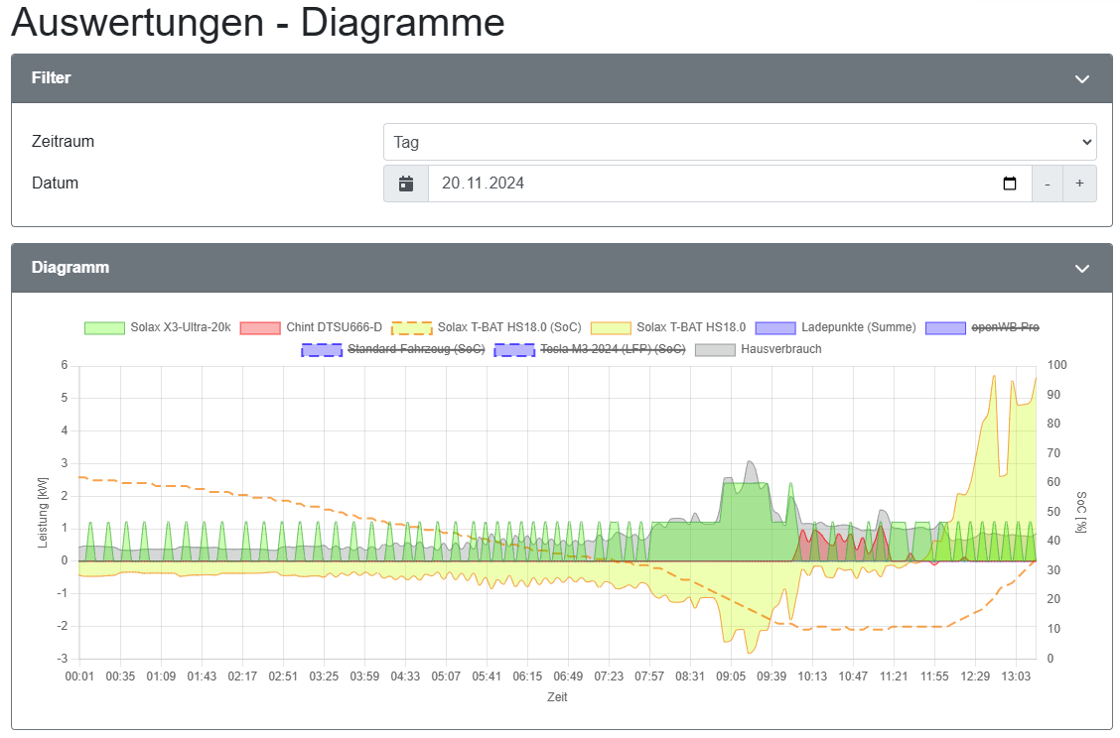Click blue swatch for Ladepunkte (Summe)
This screenshot has height=738, width=1120.
click(x=775, y=328)
